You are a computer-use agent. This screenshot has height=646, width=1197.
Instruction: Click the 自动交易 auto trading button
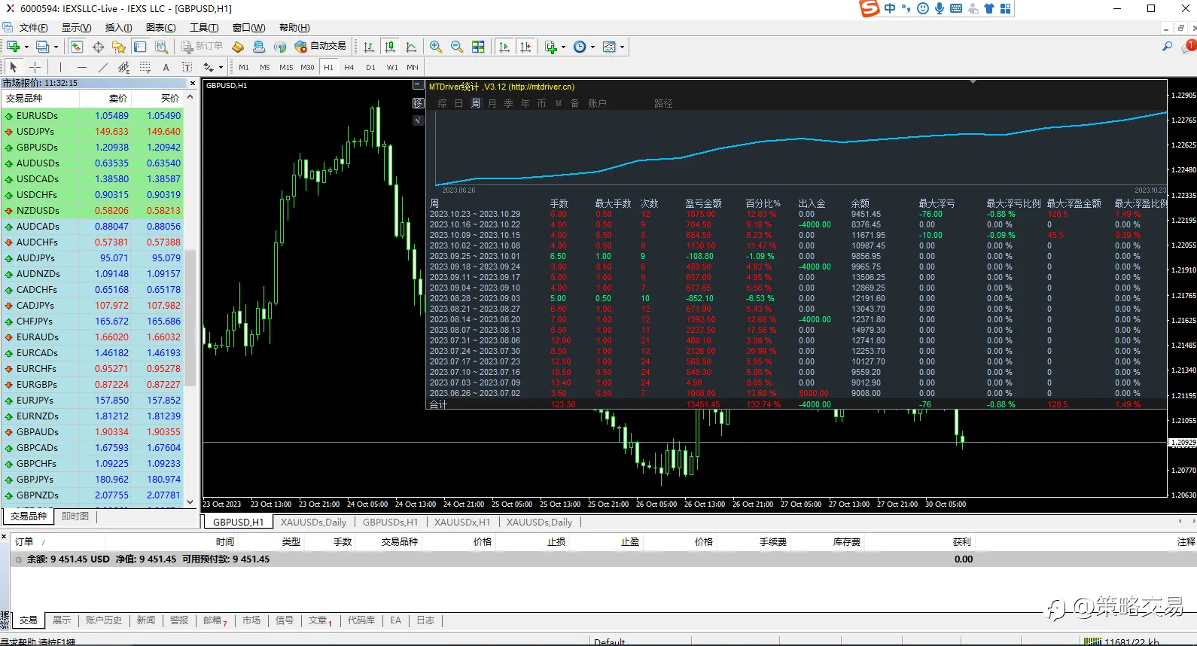click(x=321, y=47)
